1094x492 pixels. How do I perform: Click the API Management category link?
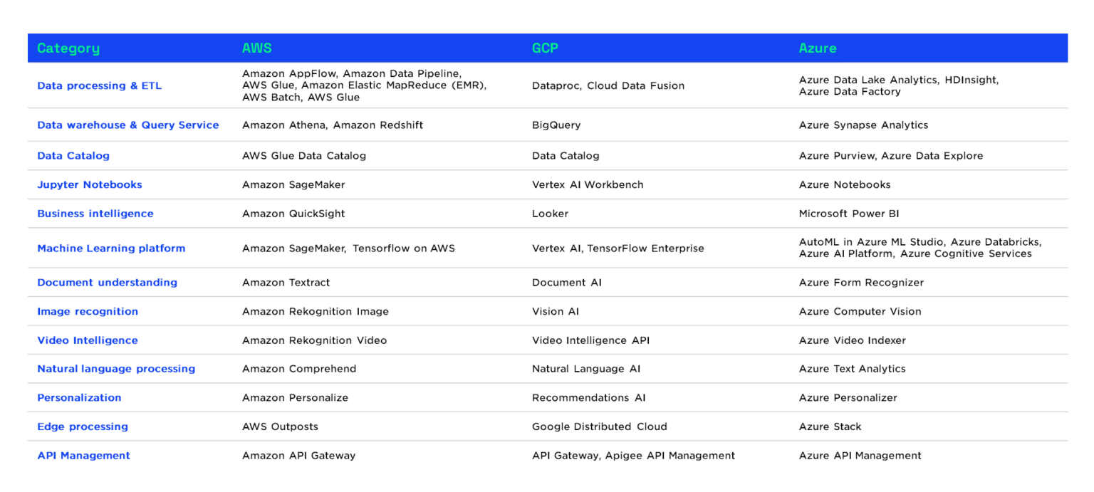pyautogui.click(x=83, y=455)
